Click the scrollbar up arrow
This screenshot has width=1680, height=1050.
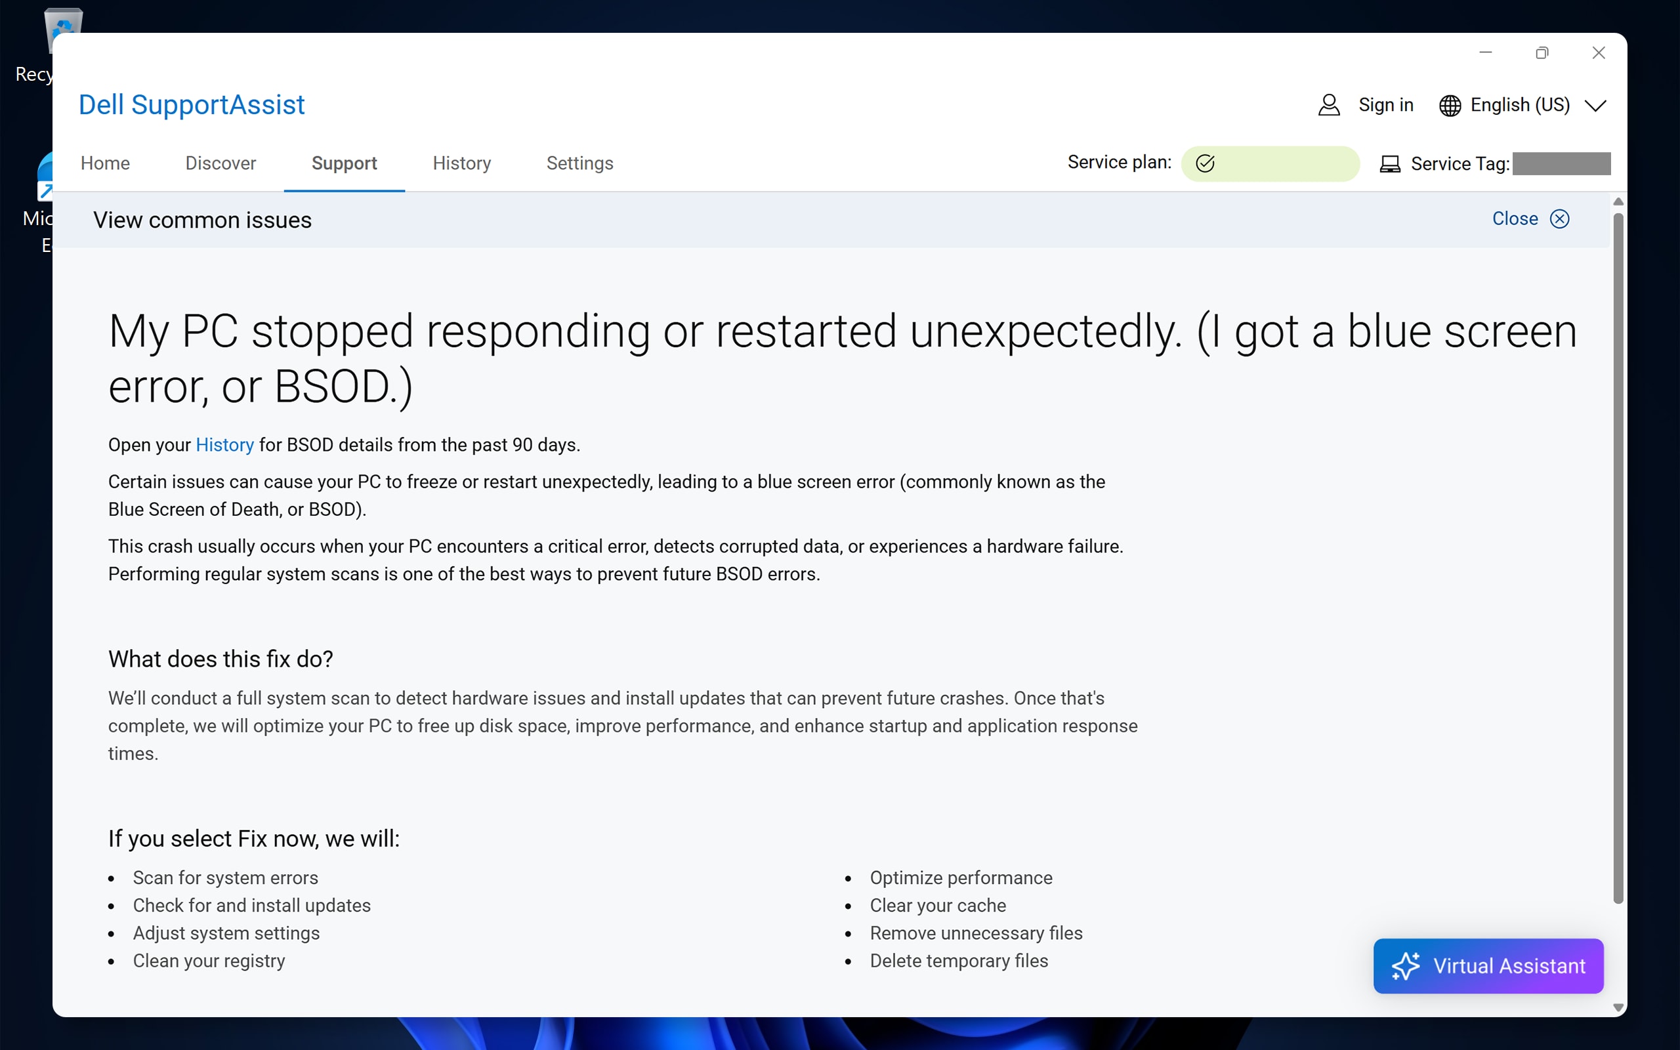coord(1618,201)
